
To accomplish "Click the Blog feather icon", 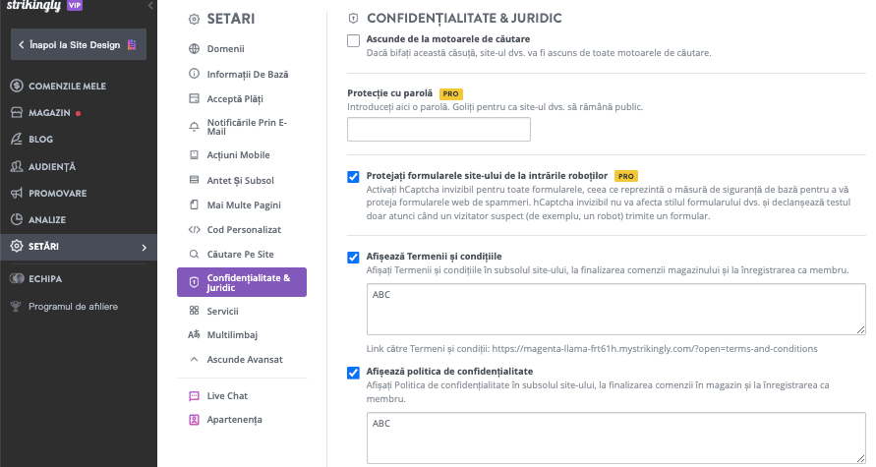I will (x=17, y=139).
